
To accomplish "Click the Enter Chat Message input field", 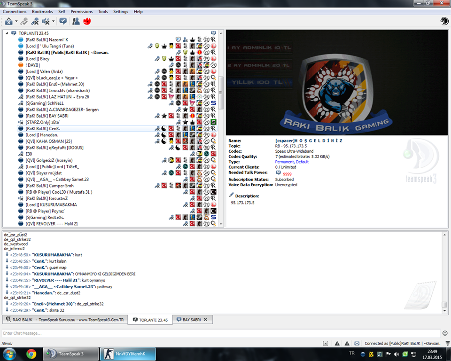I will pos(221,333).
